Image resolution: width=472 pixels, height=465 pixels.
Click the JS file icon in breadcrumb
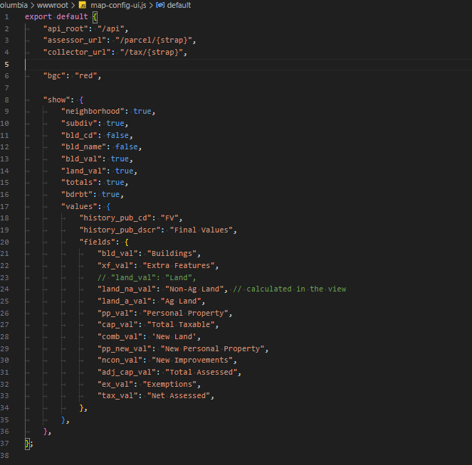83,5
